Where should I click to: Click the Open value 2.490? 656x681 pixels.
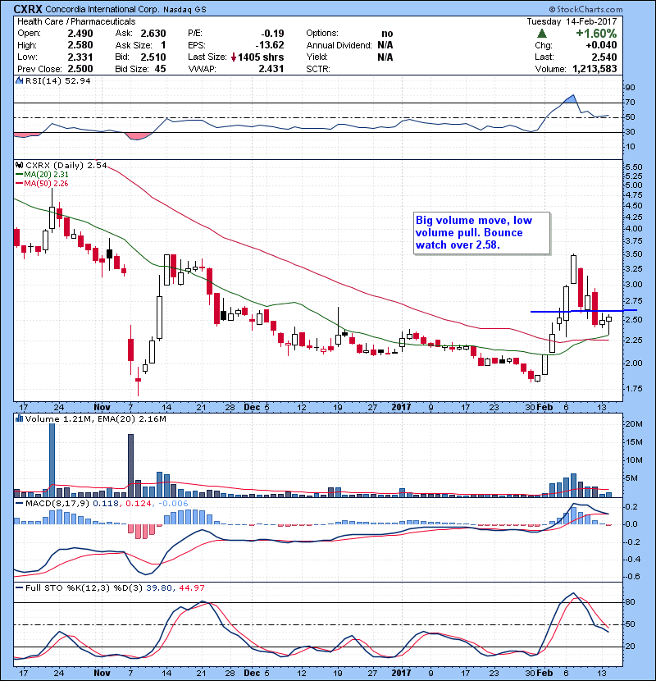click(x=80, y=34)
